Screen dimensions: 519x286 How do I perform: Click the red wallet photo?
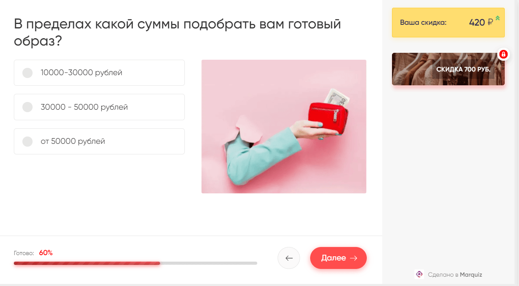click(284, 126)
